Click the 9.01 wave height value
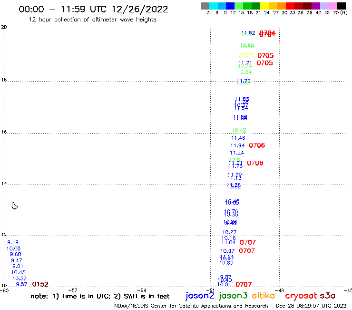This screenshot has height=310, width=352. point(18,266)
